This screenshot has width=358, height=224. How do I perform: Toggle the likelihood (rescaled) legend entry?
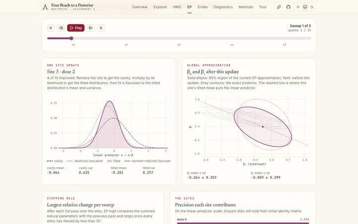tap(85, 161)
